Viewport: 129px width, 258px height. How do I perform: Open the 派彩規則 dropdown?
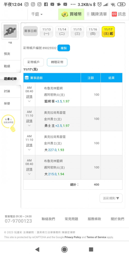[x=111, y=198]
